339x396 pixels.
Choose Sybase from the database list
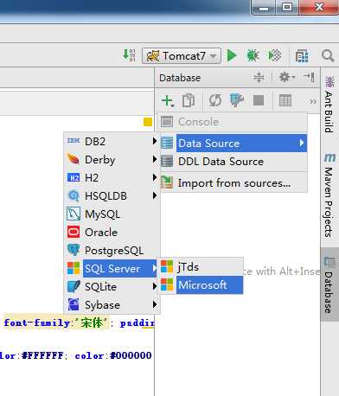coord(112,305)
